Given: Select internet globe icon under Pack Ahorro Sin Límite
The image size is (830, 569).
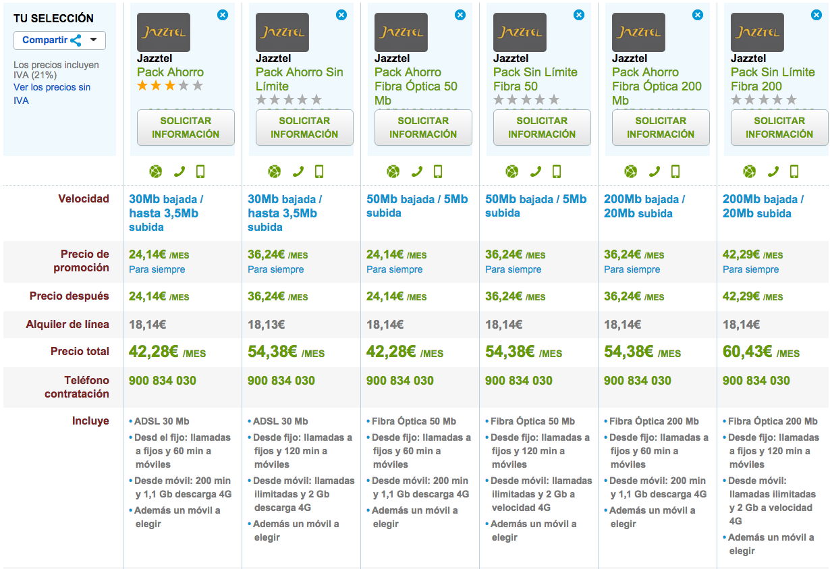Looking at the screenshot, I should click(x=275, y=171).
